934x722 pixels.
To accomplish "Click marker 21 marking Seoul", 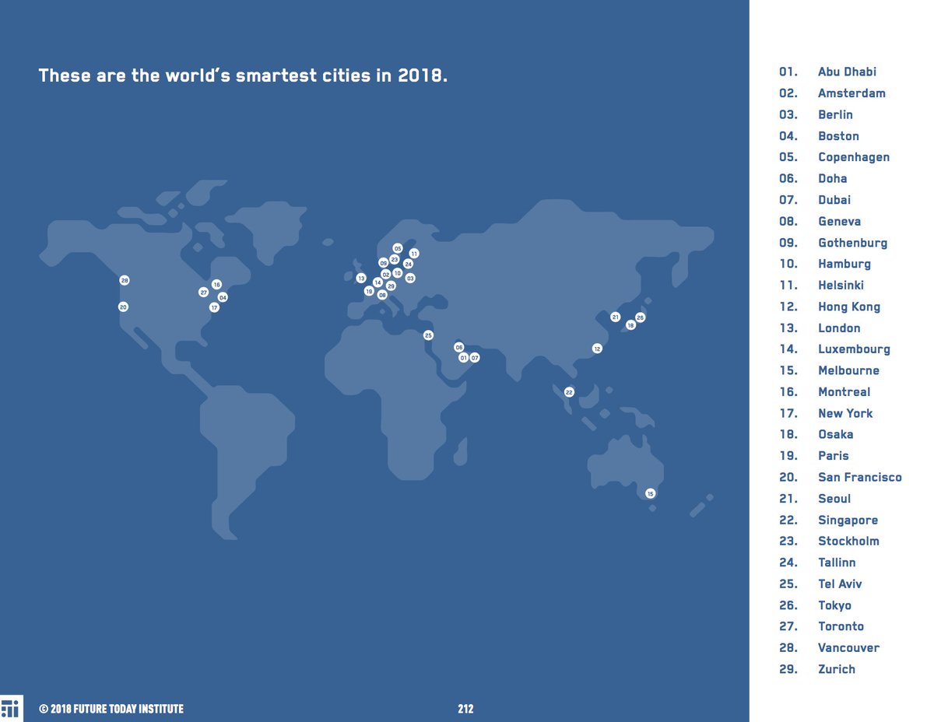I will pyautogui.click(x=616, y=317).
